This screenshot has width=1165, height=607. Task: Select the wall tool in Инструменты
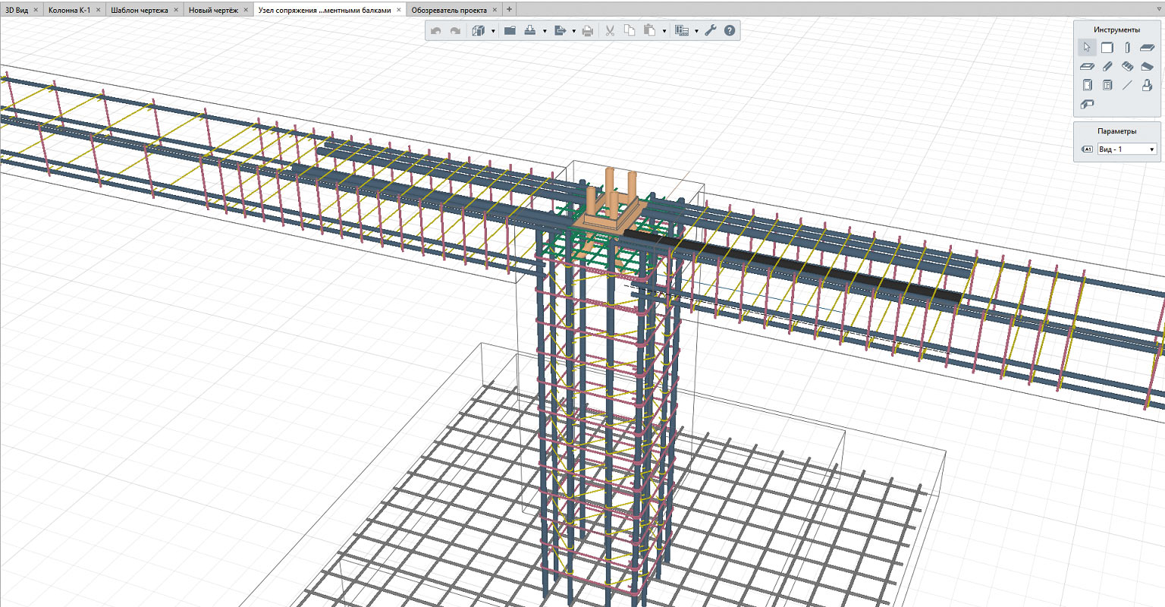[x=1107, y=48]
